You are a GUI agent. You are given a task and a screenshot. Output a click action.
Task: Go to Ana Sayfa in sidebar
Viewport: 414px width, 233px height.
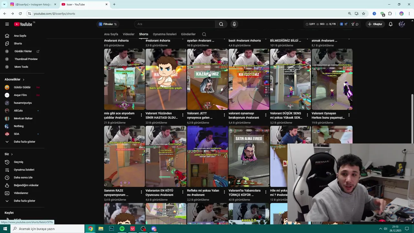(20, 36)
